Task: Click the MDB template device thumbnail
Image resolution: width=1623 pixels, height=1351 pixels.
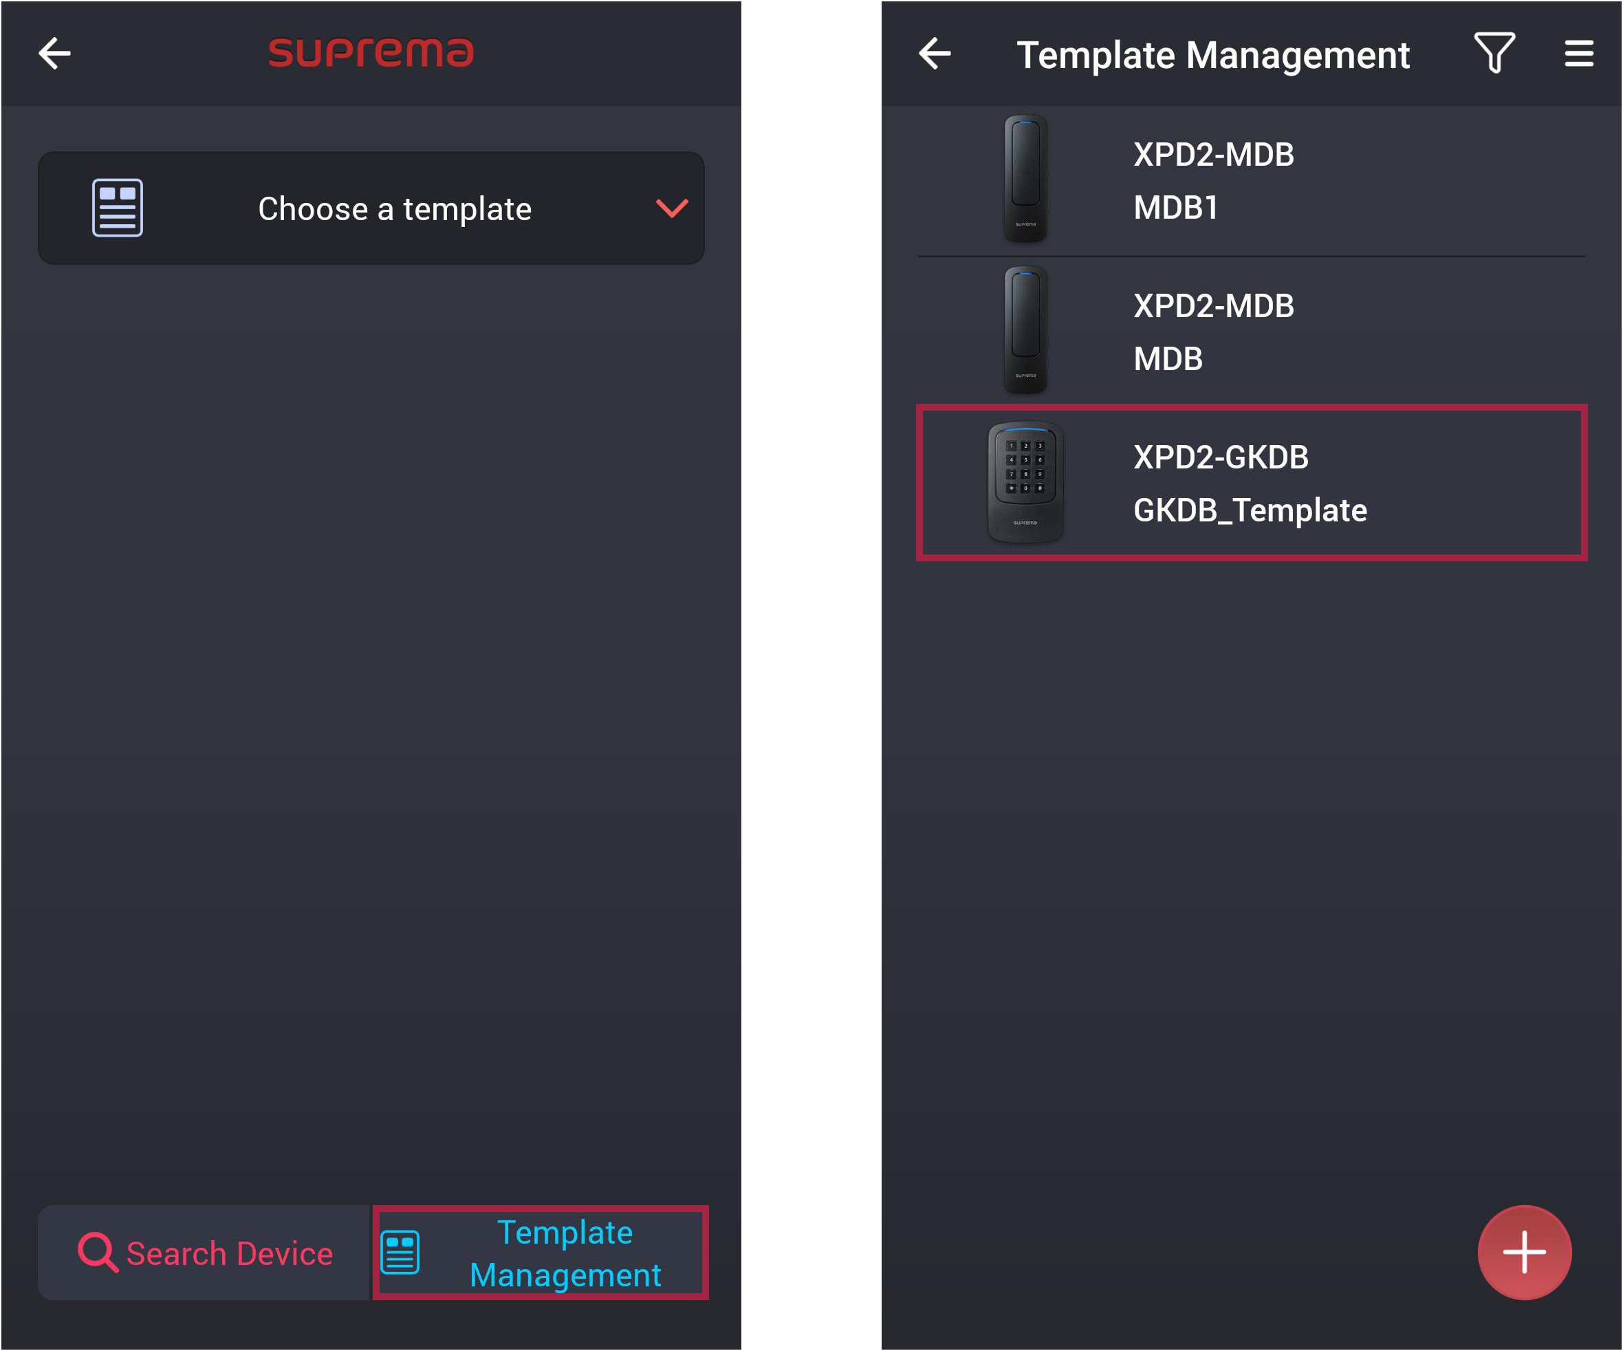Action: [1025, 330]
